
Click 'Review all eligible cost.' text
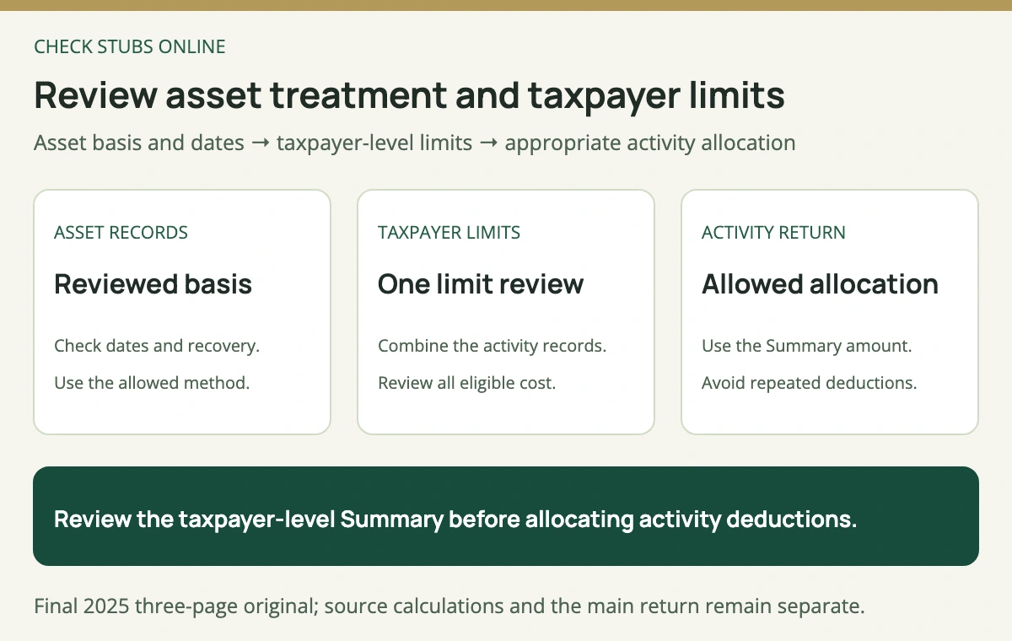(x=466, y=383)
